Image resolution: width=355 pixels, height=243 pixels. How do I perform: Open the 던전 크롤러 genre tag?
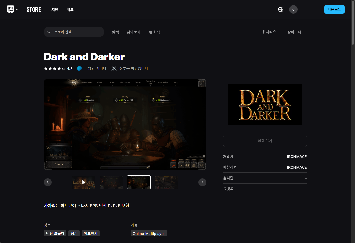point(55,233)
